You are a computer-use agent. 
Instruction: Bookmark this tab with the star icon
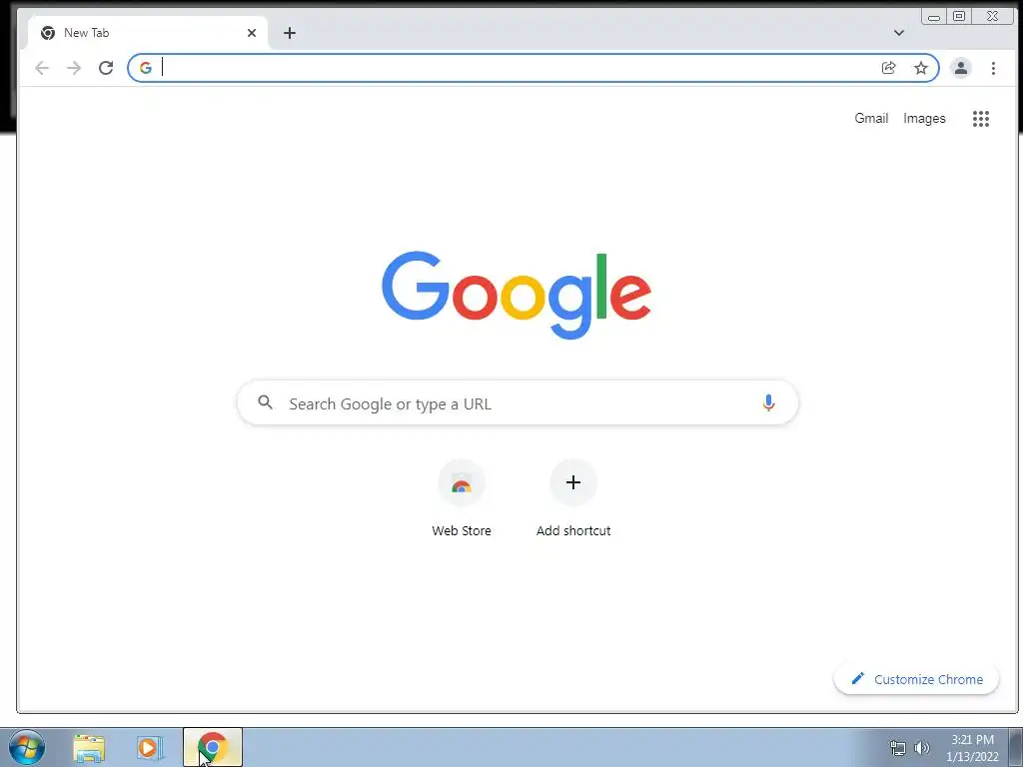[x=920, y=68]
